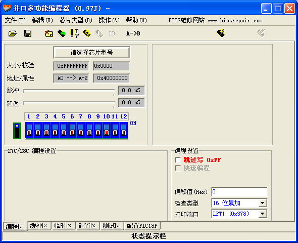
Task: Click the 状态提示栏 status bar
Action: point(148,236)
